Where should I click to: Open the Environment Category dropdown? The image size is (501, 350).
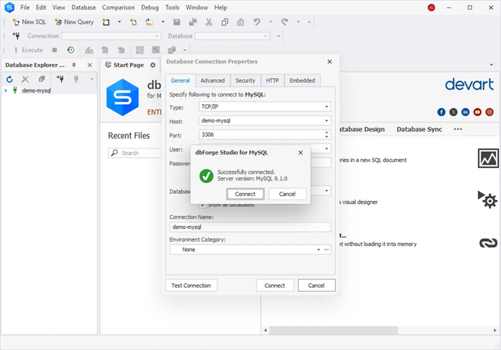[x=318, y=249]
